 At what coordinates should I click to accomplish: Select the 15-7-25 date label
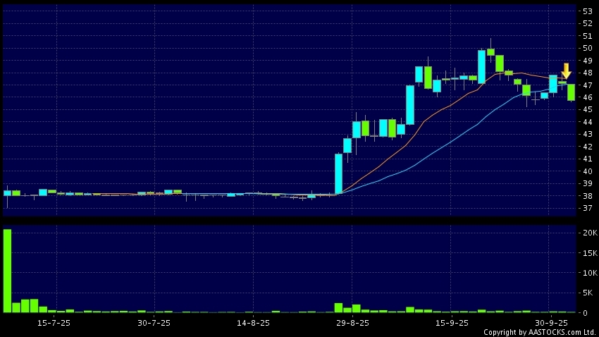[54, 323]
